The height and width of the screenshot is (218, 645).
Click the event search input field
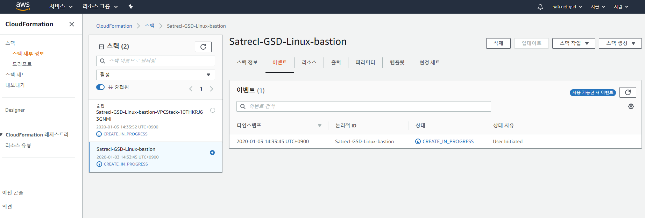(x=364, y=106)
